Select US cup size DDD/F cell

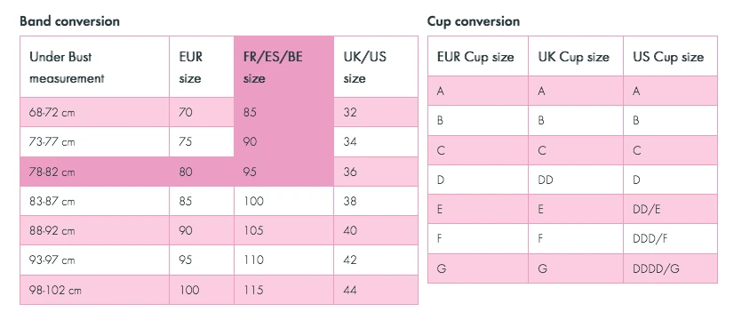click(670, 238)
